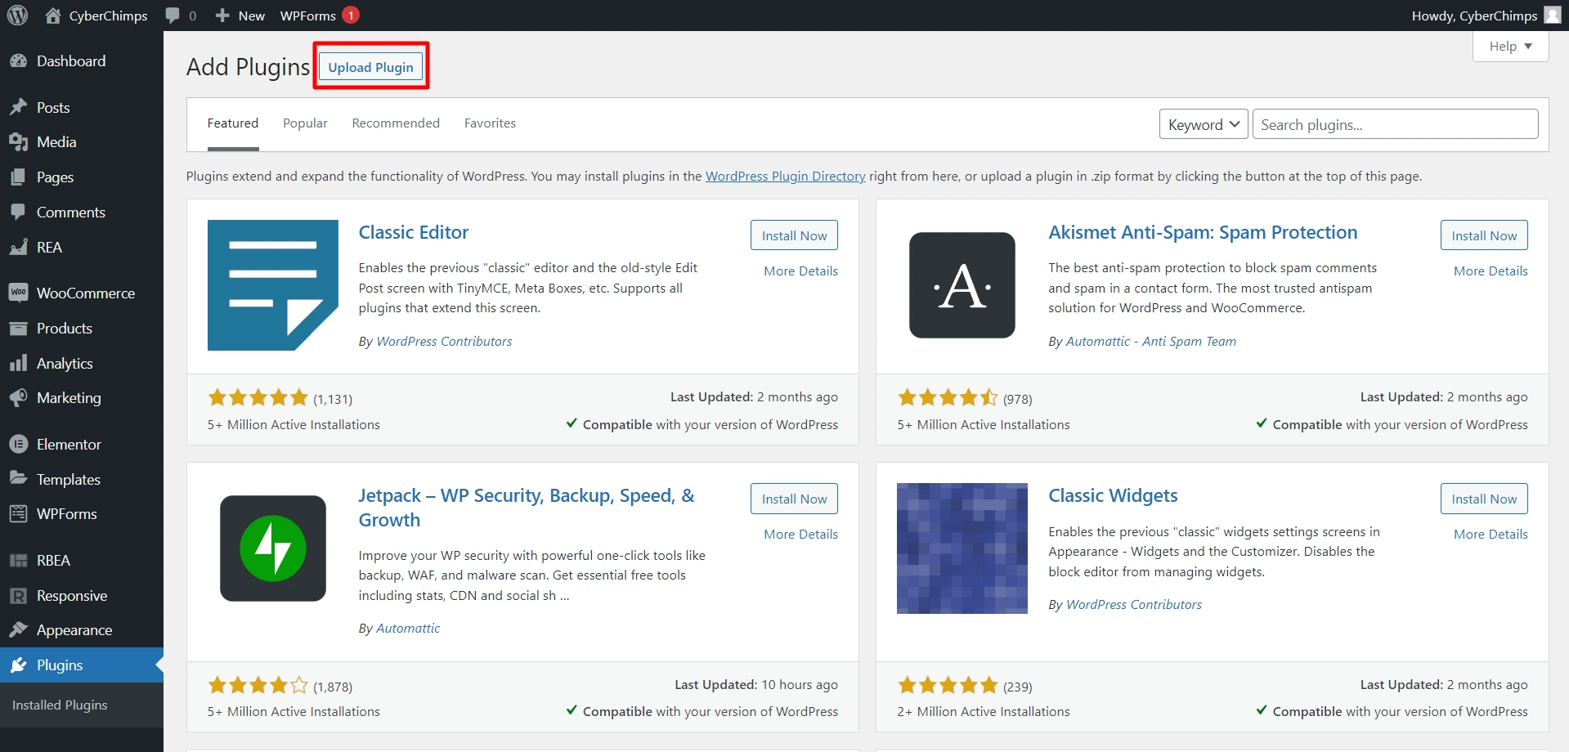The height and width of the screenshot is (752, 1569).
Task: Click the WooCommerce icon in sidebar
Action: pos(18,293)
